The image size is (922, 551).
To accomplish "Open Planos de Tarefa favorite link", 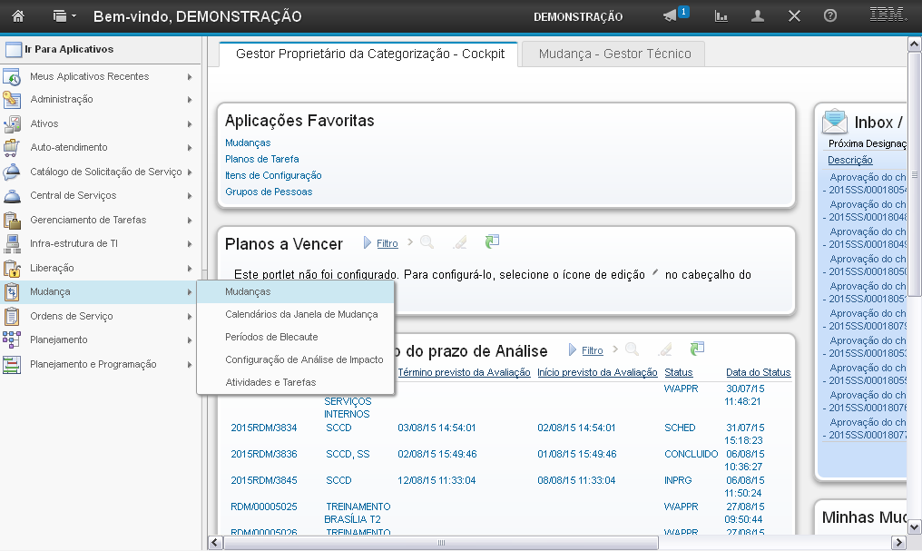I will click(x=261, y=159).
